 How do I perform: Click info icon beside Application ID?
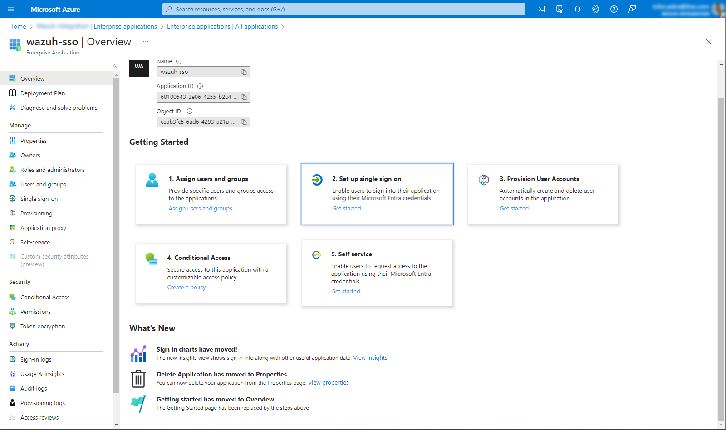pyautogui.click(x=200, y=86)
